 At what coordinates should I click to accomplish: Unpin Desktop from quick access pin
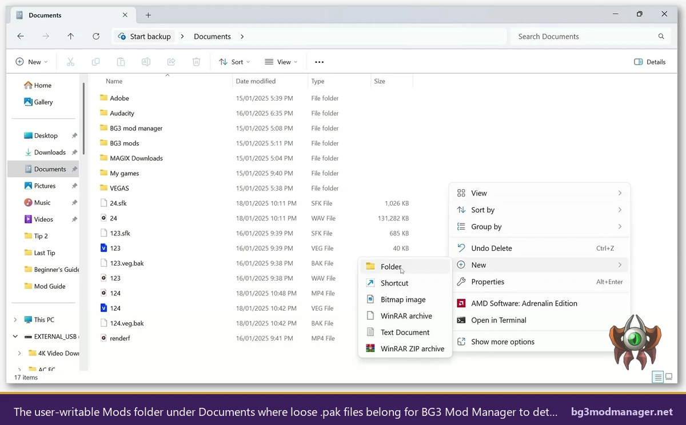(74, 135)
